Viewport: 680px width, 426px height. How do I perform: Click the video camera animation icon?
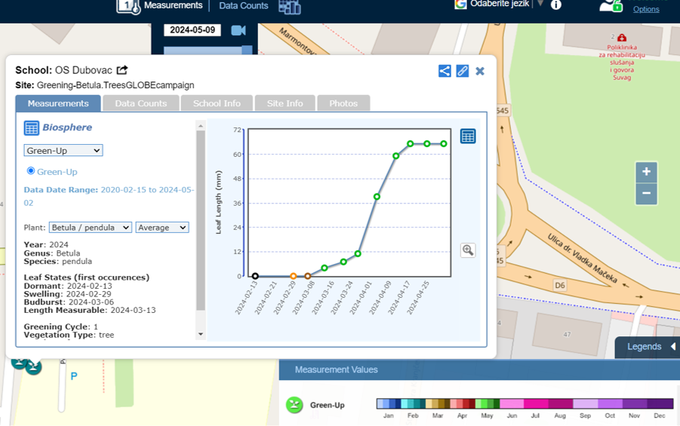point(238,30)
